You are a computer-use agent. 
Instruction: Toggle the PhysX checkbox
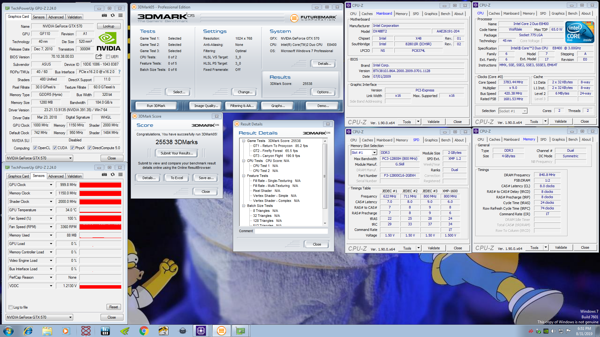tap(72, 148)
